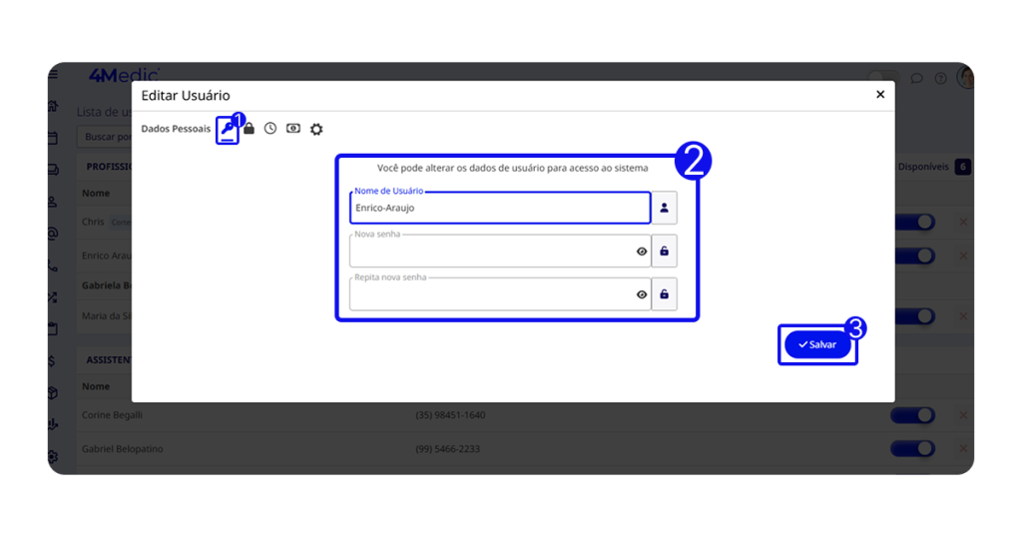Show password in Repita nova senha field
Image resolution: width=1022 pixels, height=537 pixels.
(642, 294)
